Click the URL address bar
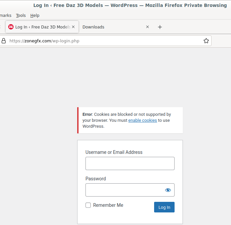This screenshot has height=225, width=231. pos(105,41)
